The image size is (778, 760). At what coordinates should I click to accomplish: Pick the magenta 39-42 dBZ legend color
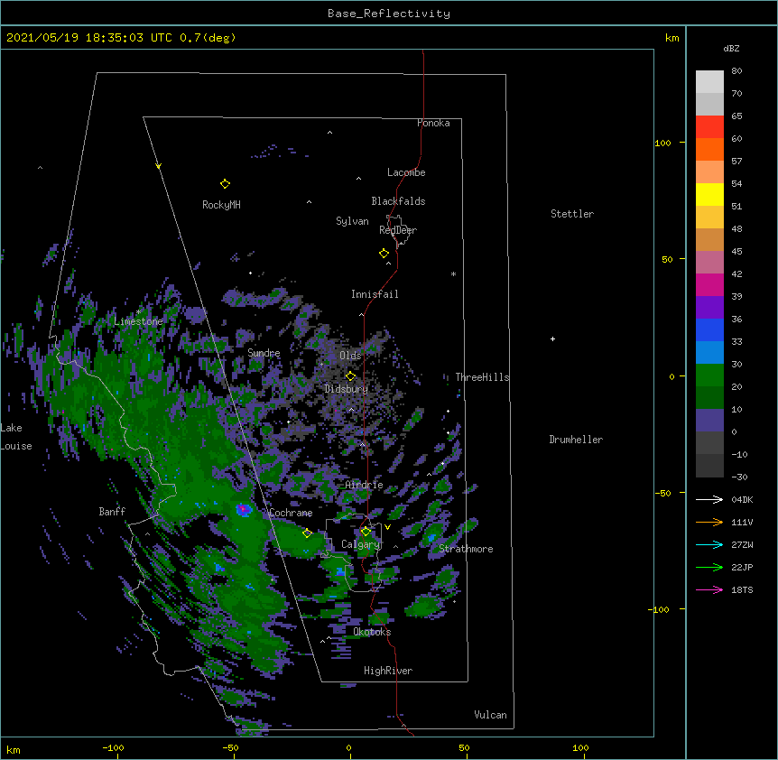[709, 284]
